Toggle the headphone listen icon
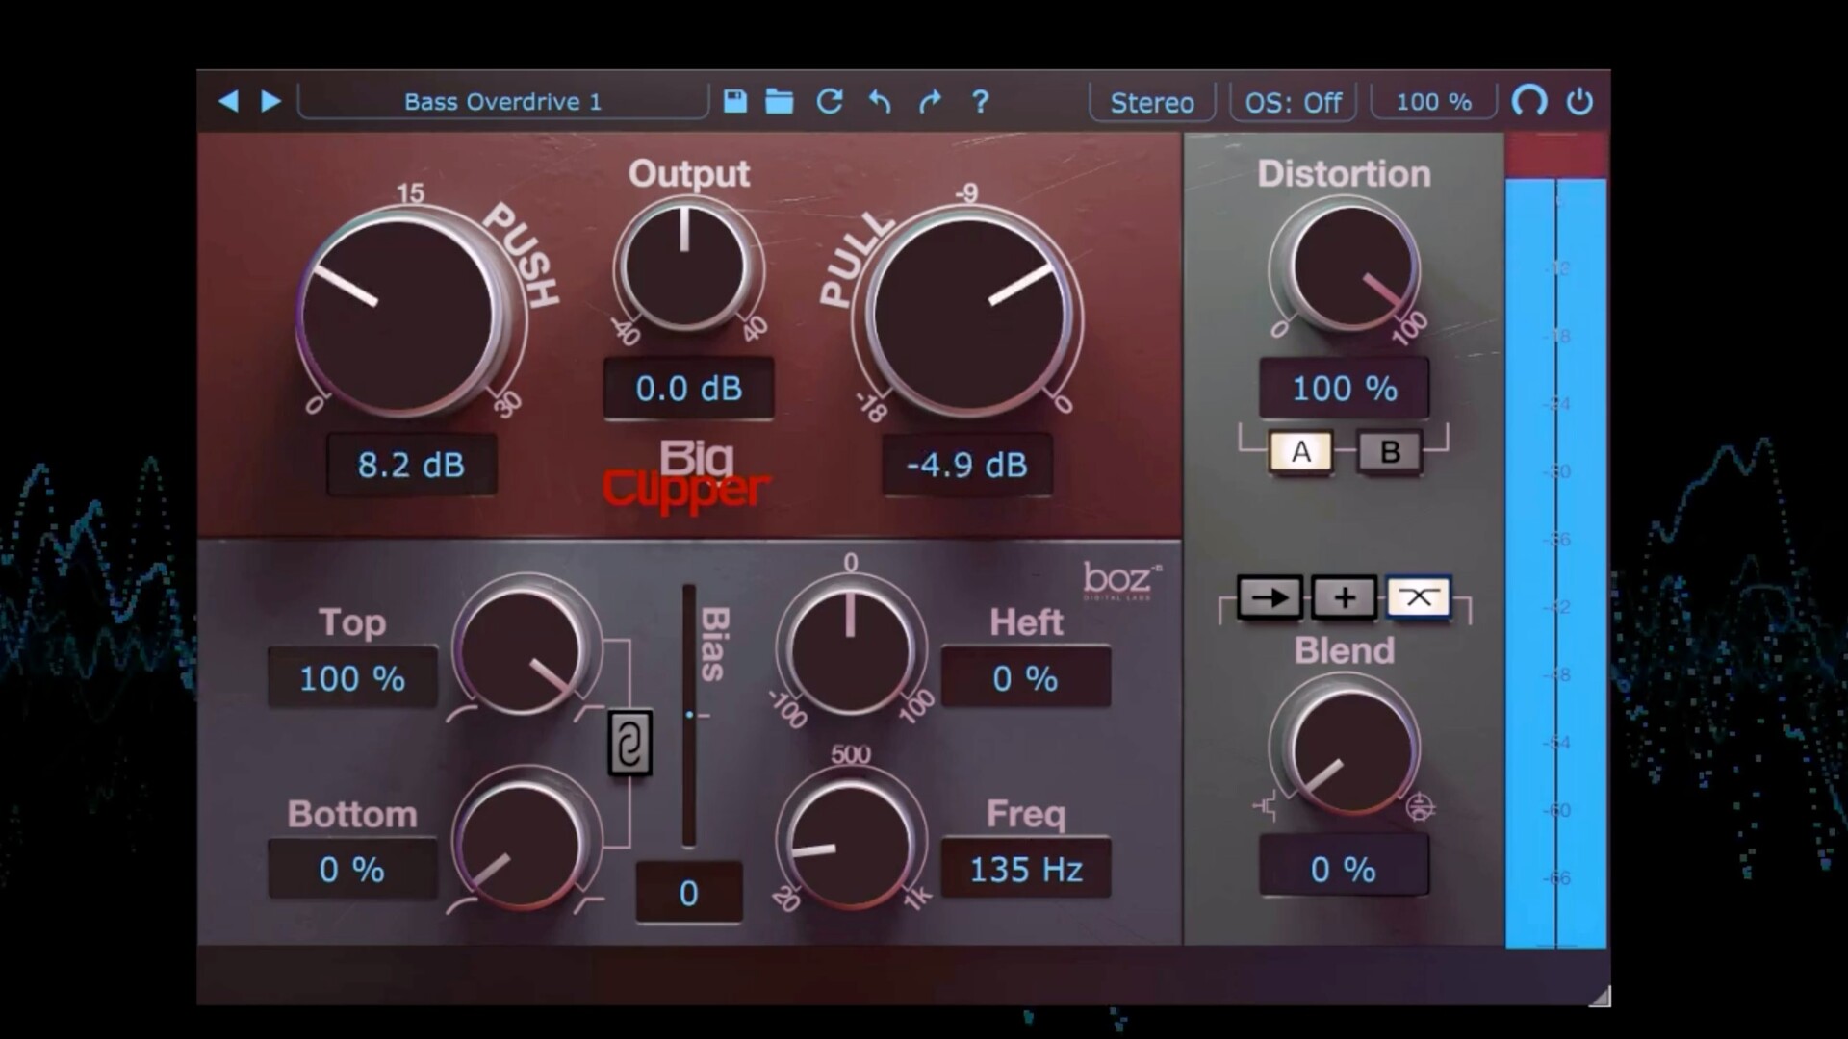Screen dimensions: 1848x1039 coord(1529,101)
